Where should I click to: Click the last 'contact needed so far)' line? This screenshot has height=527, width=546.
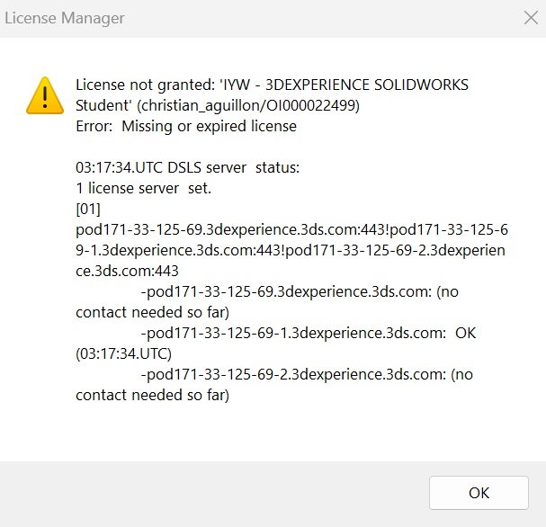[152, 395]
